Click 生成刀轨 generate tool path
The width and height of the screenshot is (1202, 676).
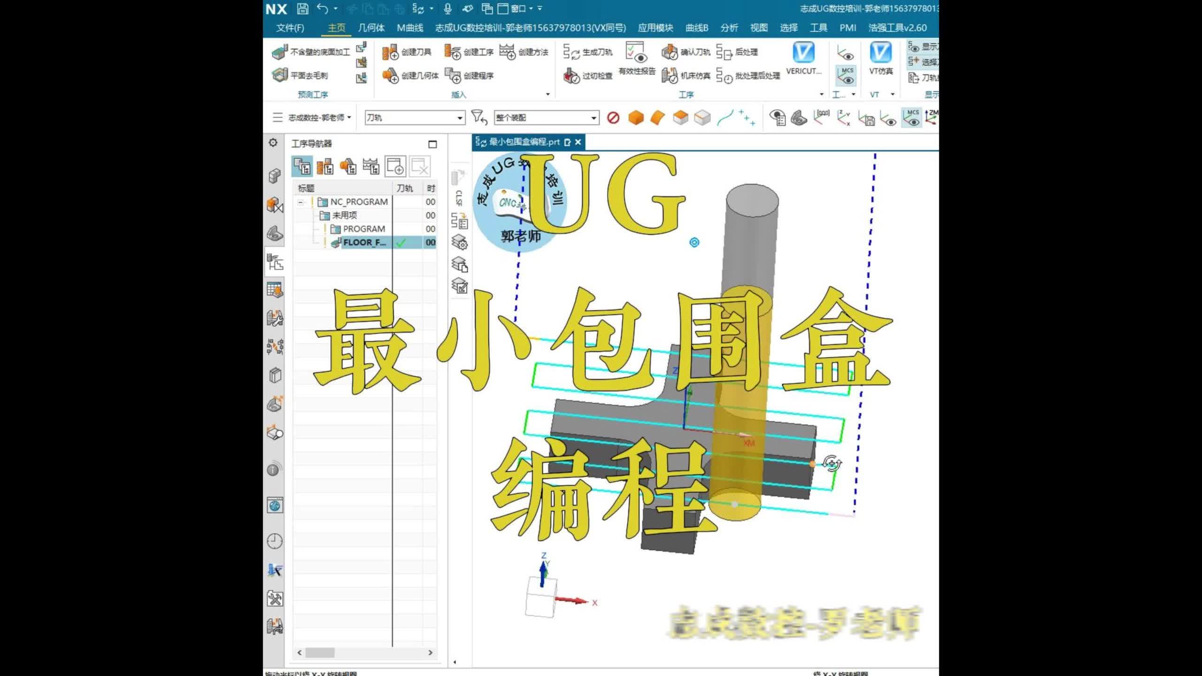coord(588,52)
